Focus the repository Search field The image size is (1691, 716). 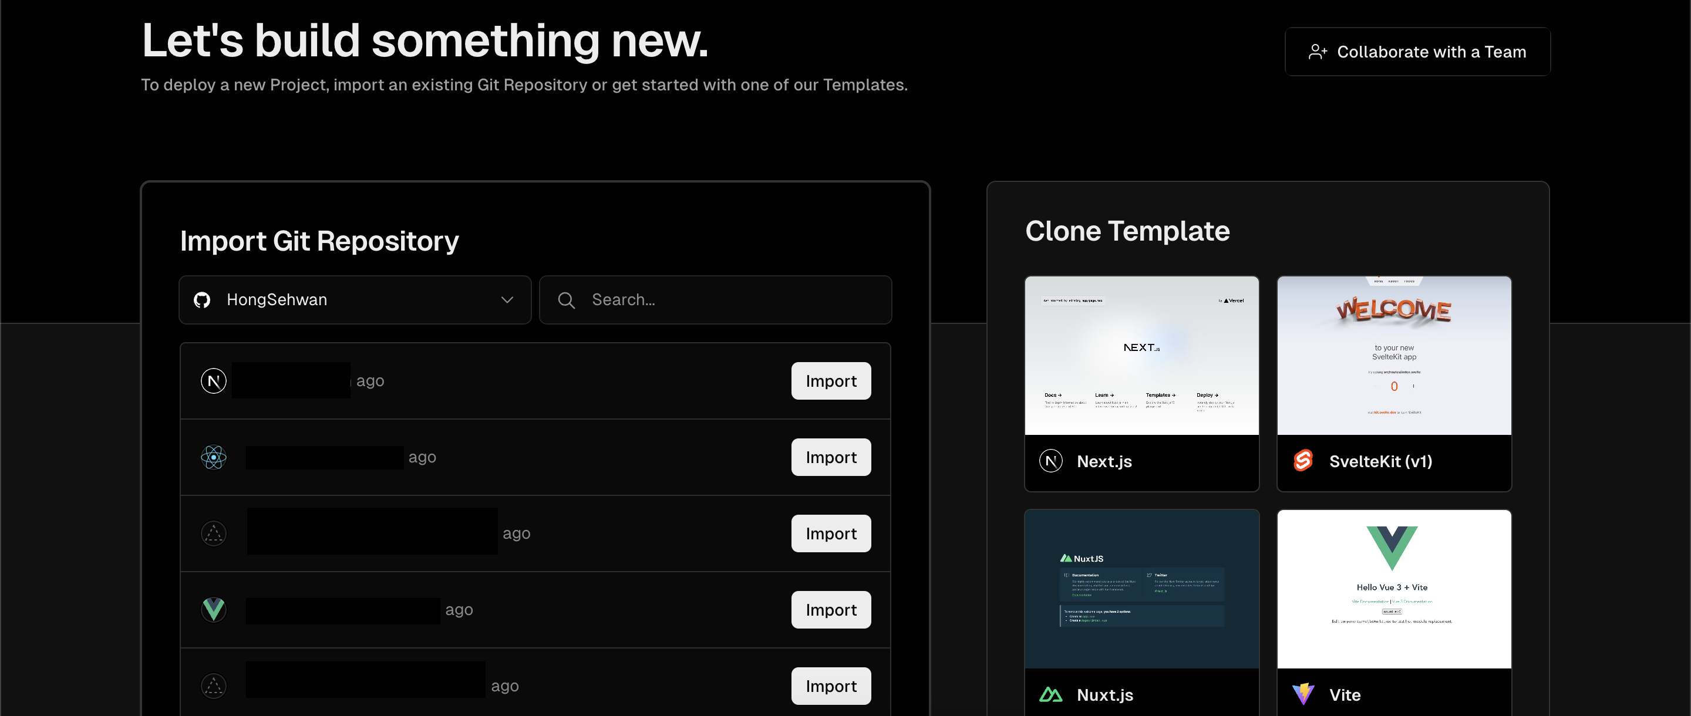716,300
